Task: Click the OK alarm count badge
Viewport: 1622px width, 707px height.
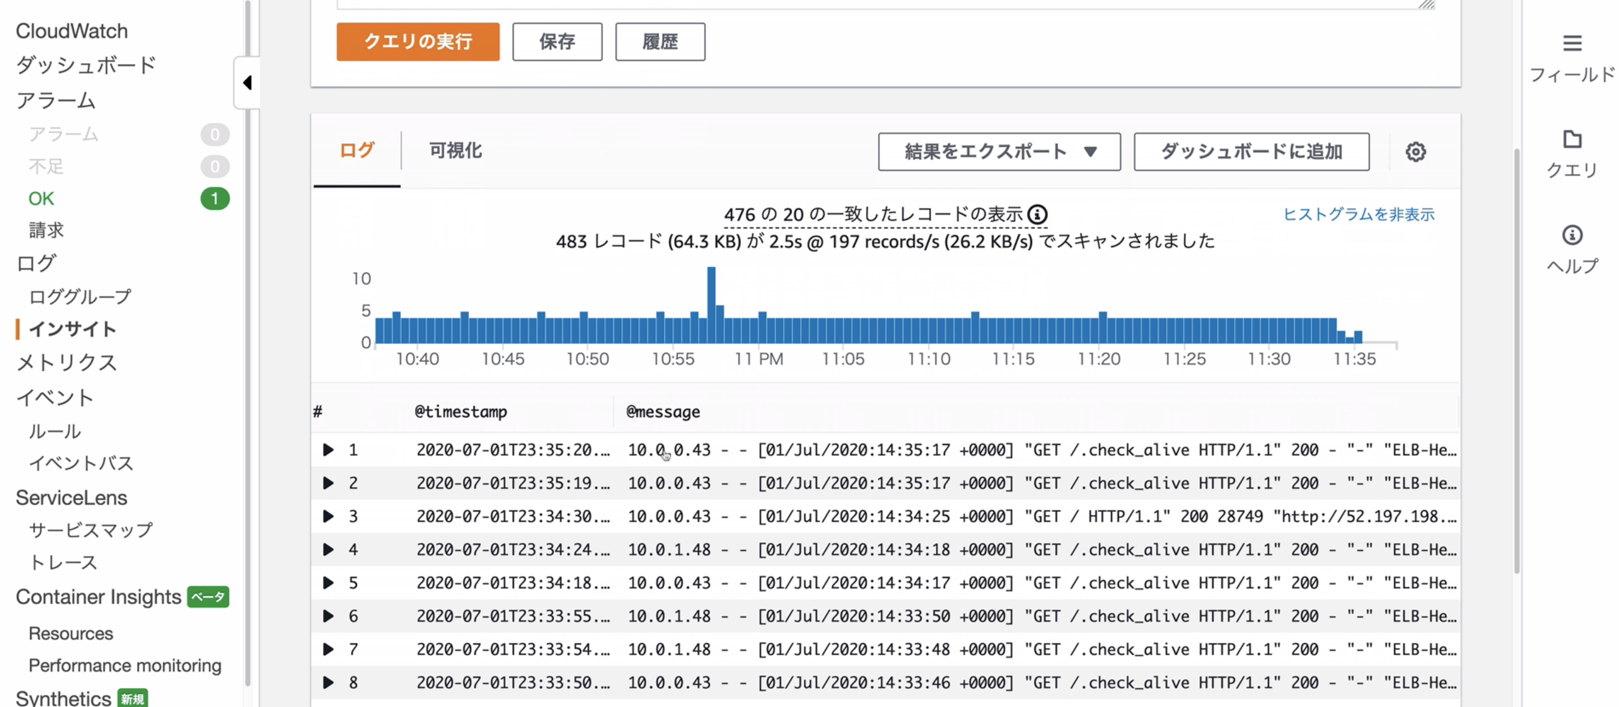Action: [214, 199]
